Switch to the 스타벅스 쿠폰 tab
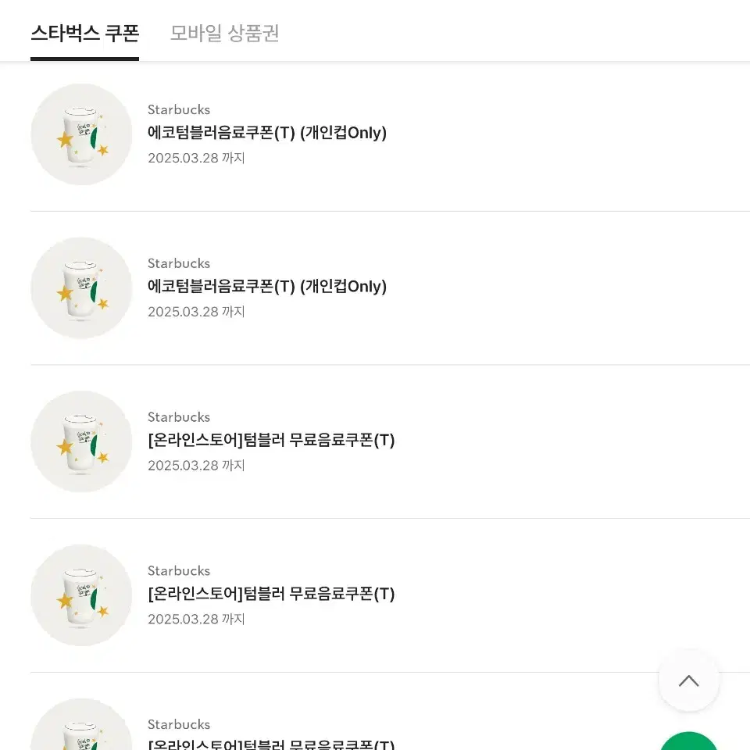The width and height of the screenshot is (750, 750). click(84, 34)
